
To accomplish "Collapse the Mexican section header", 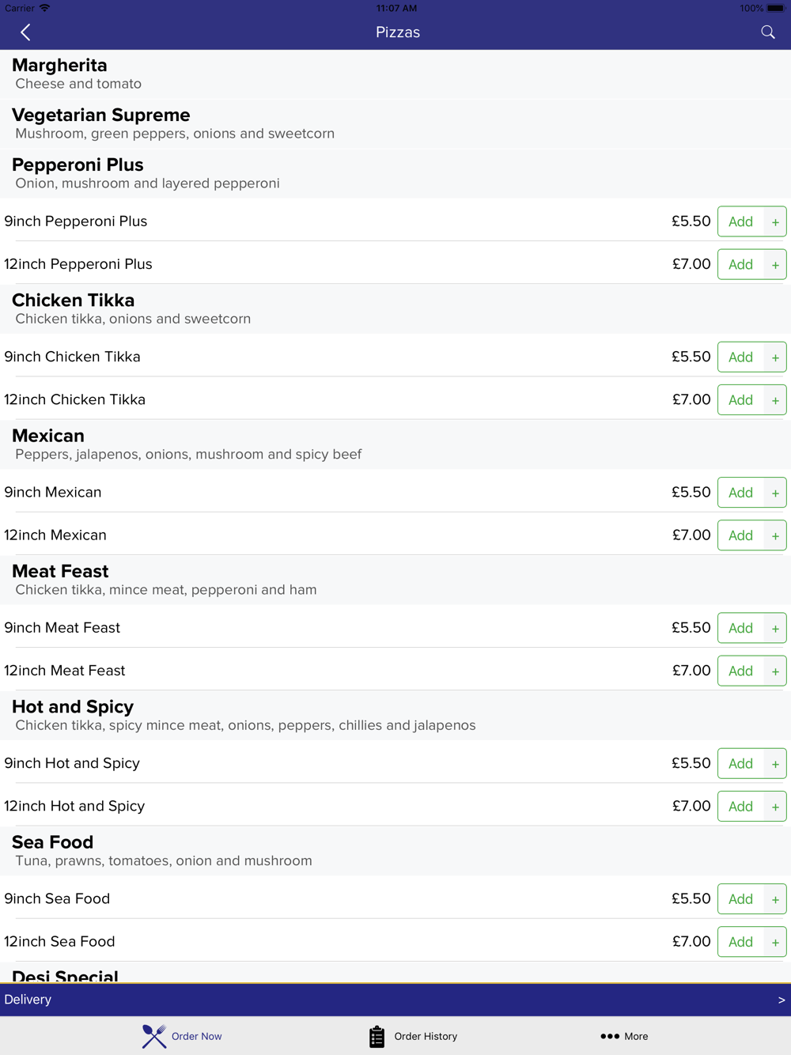I will pyautogui.click(x=395, y=444).
